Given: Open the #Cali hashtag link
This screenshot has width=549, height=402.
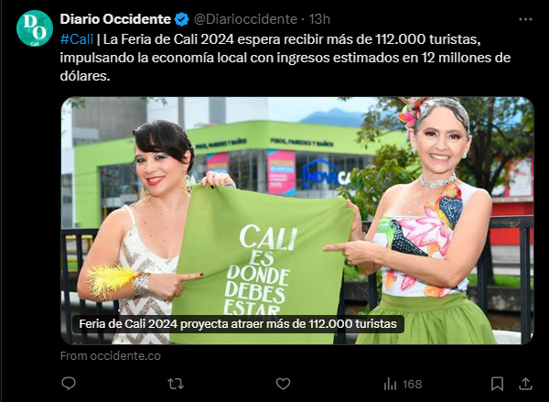Looking at the screenshot, I should click(77, 39).
